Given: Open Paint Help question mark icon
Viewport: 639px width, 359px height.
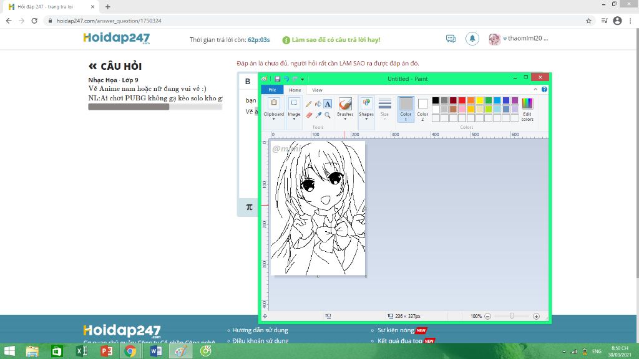Looking at the screenshot, I should click(544, 90).
